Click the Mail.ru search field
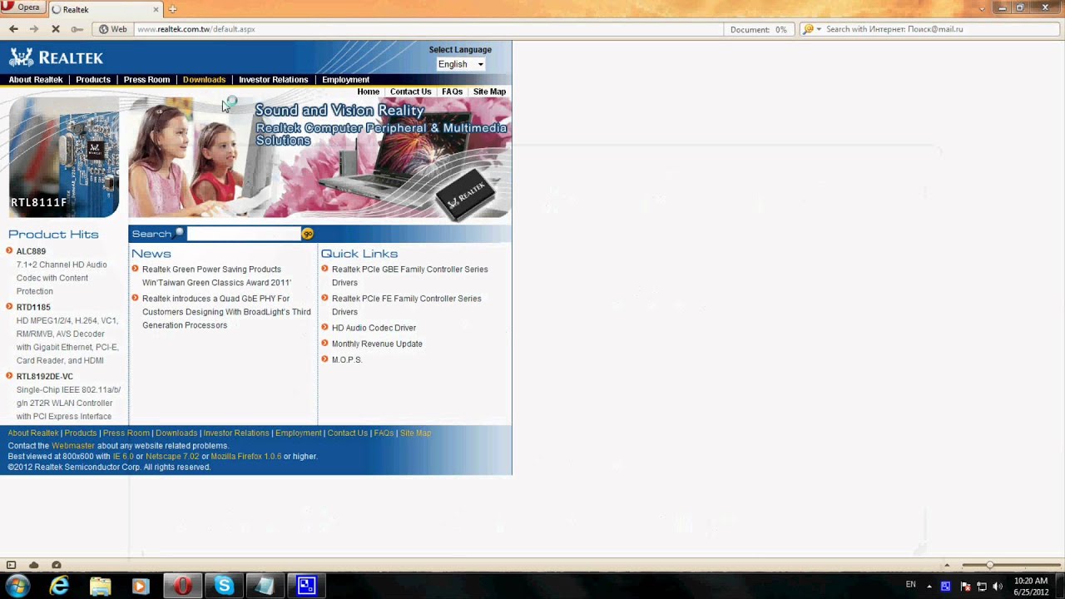The height and width of the screenshot is (599, 1065). [x=940, y=29]
